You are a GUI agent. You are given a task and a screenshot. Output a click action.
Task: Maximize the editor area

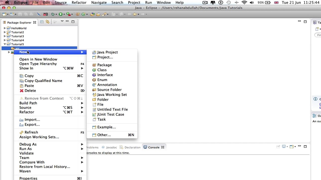pos(305,22)
